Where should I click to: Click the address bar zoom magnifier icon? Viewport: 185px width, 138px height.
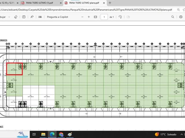pyautogui.click(x=178, y=10)
